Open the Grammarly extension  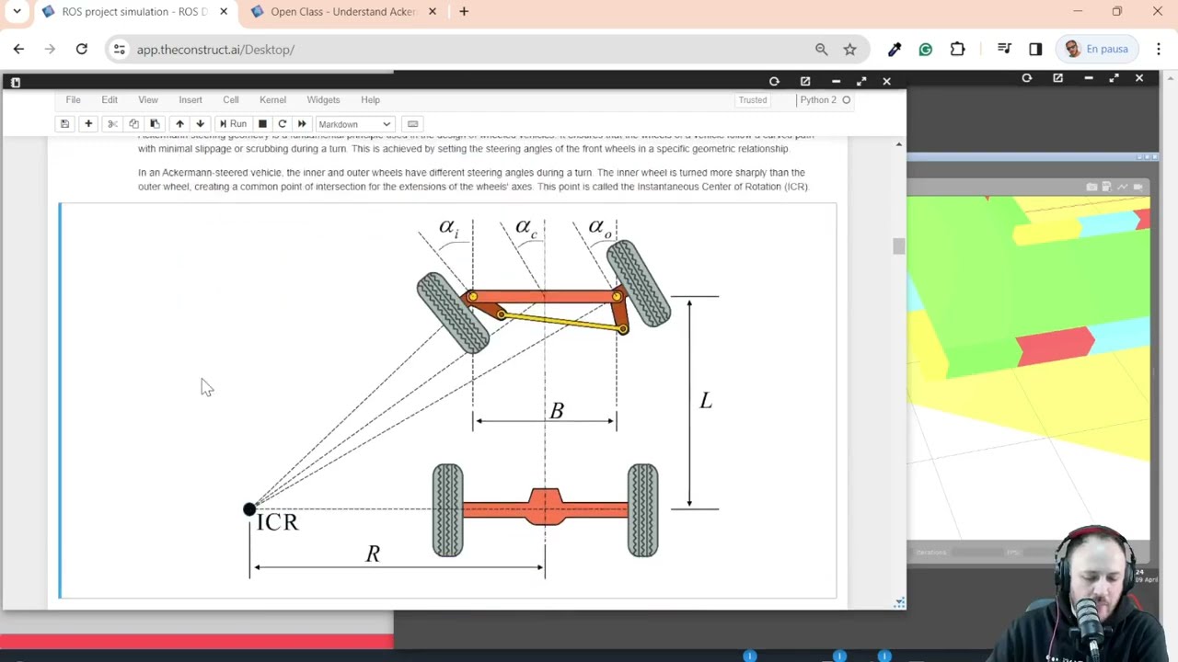926,49
